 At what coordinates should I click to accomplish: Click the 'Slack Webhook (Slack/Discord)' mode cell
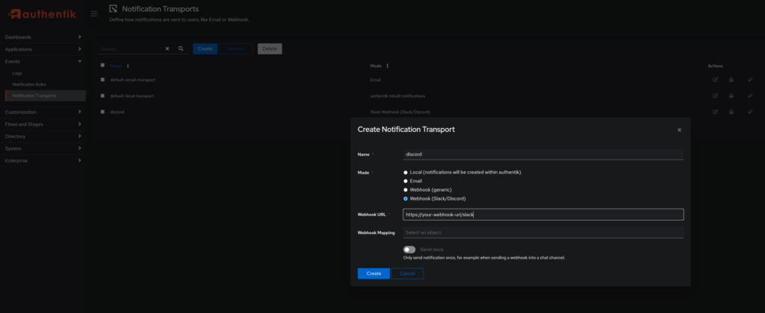[400, 112]
